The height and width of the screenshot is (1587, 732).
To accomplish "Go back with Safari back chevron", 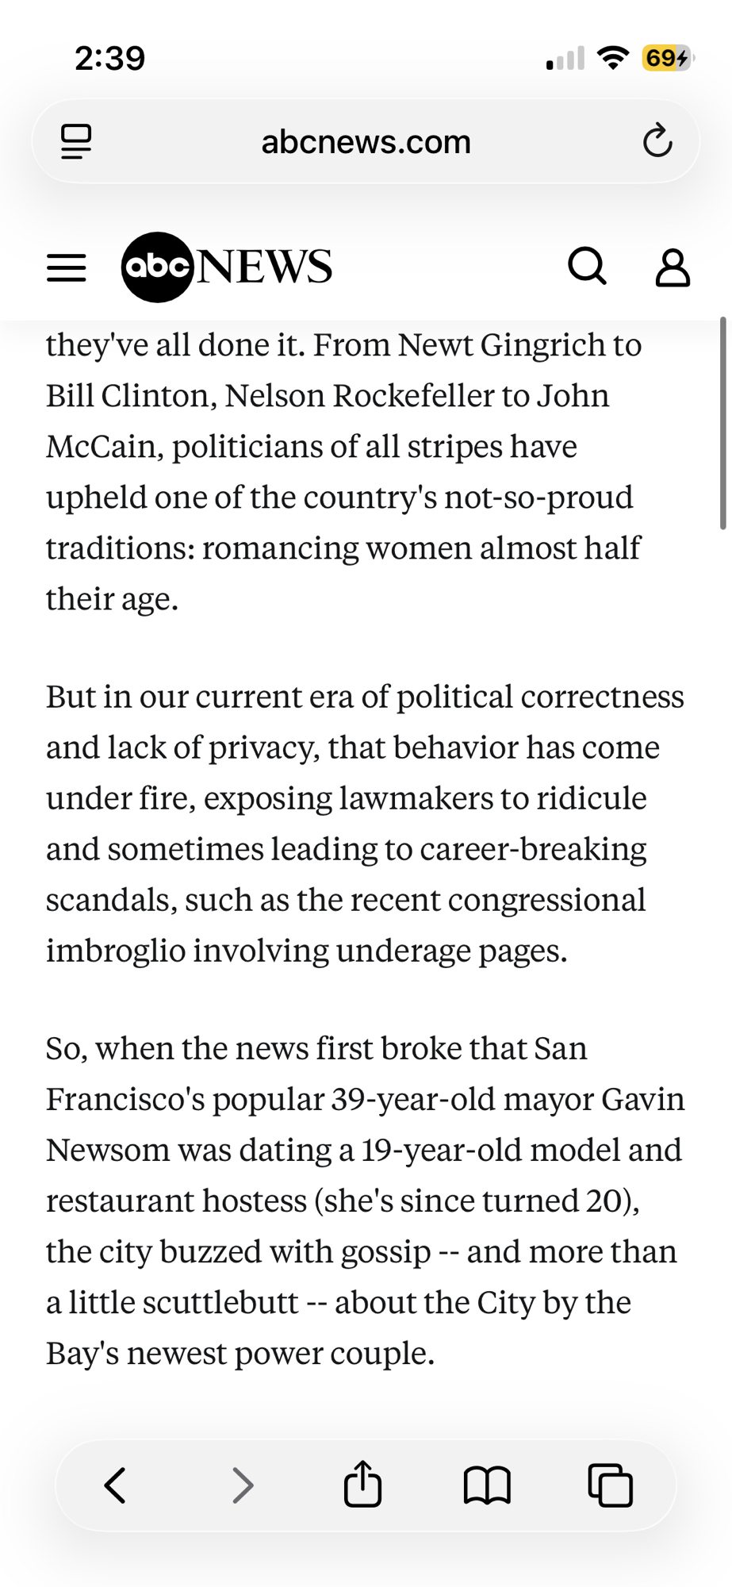I will click(116, 1485).
